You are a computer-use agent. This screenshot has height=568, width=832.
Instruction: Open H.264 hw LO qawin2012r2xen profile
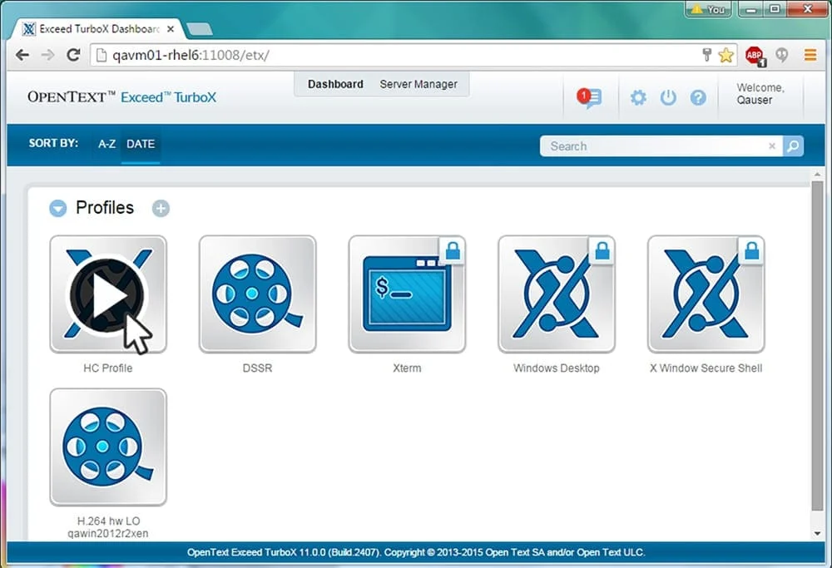click(108, 447)
